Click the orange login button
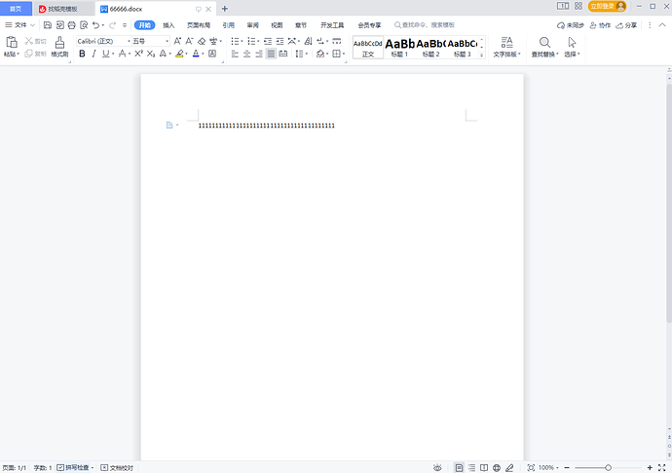 tap(607, 6)
